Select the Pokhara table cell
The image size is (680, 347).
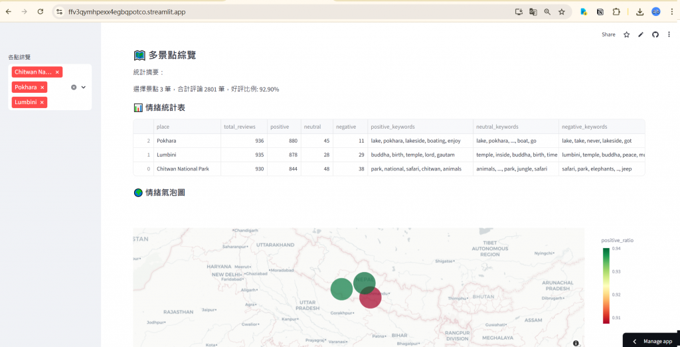click(x=187, y=141)
